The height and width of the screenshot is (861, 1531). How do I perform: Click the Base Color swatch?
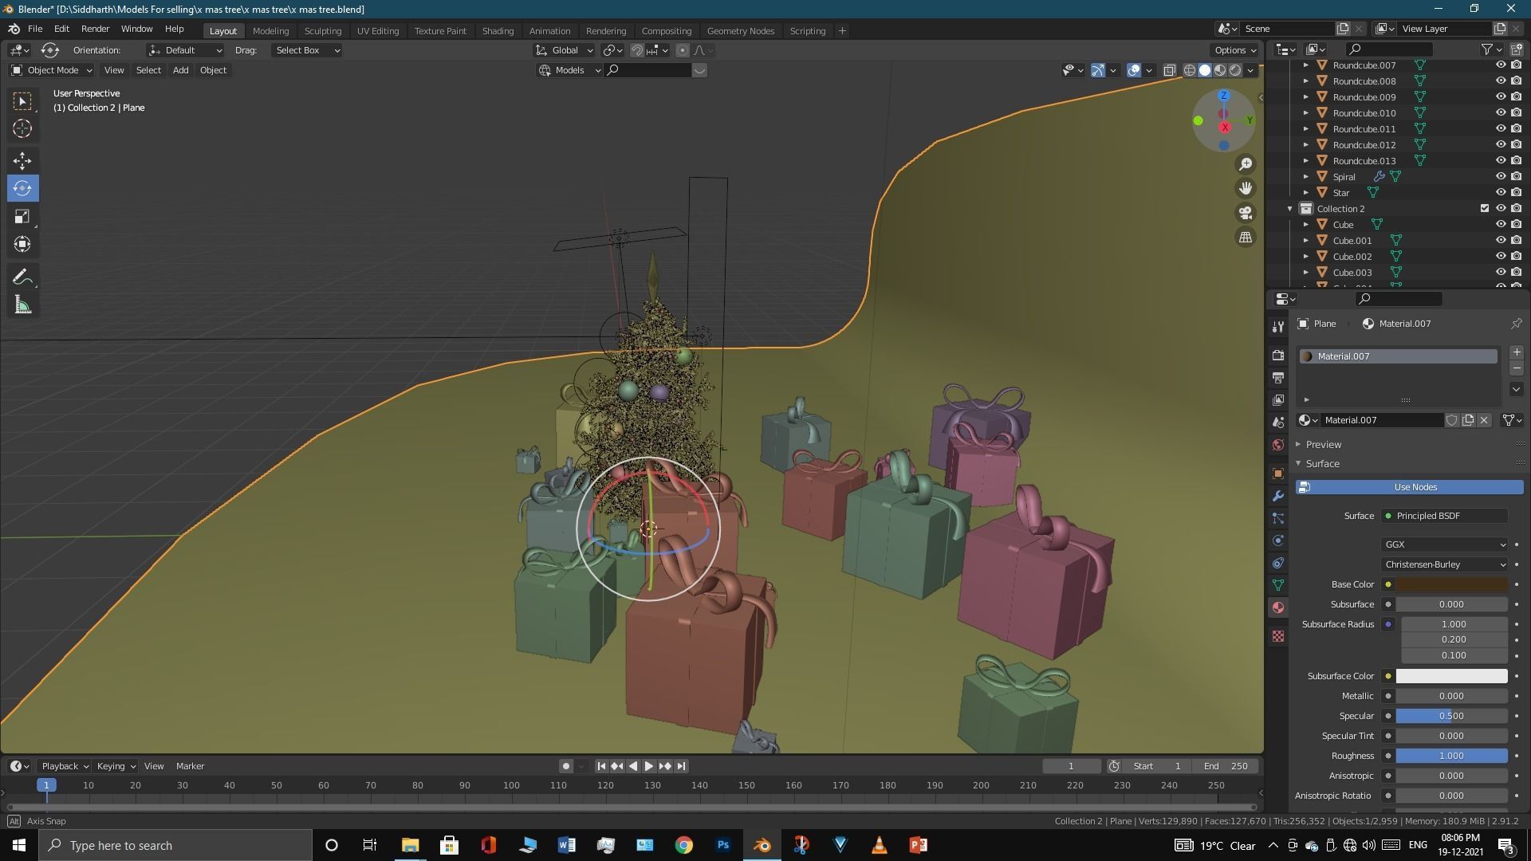(1451, 584)
